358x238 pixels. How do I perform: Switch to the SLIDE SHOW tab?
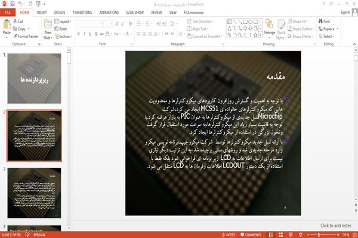point(135,13)
